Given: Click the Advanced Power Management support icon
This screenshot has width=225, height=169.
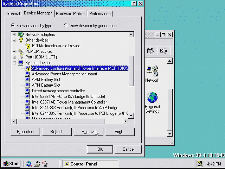Looking at the screenshot, I should [27, 74].
